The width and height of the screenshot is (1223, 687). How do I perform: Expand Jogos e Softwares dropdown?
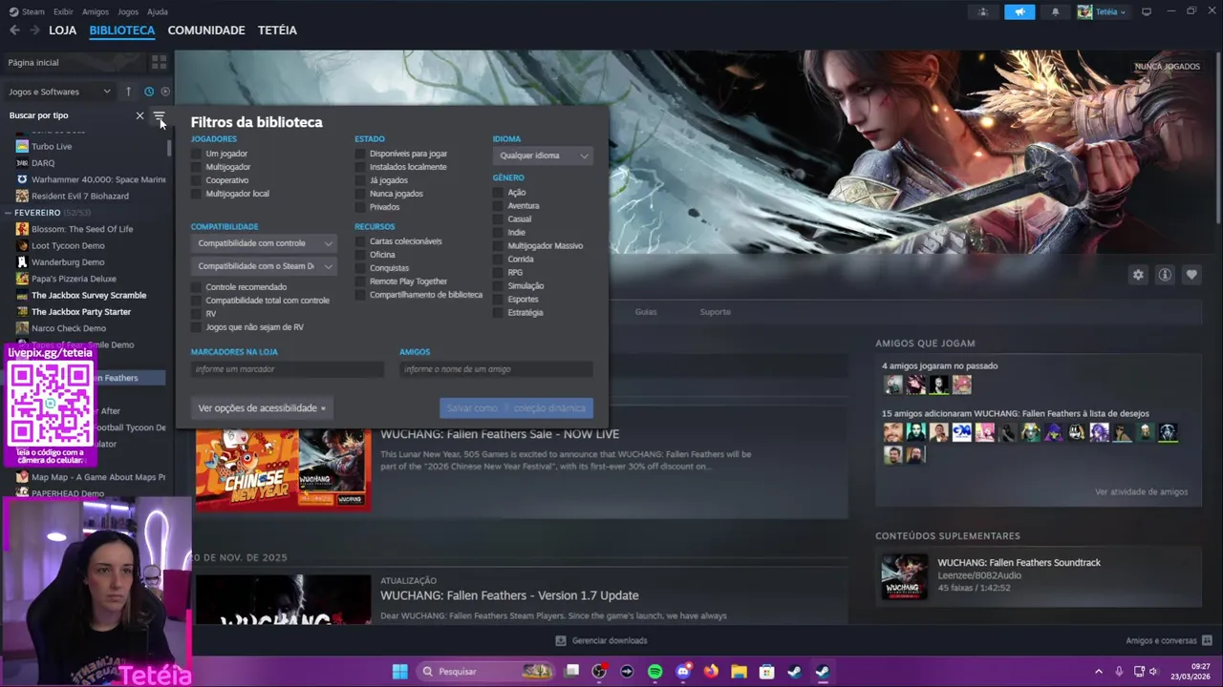60,92
